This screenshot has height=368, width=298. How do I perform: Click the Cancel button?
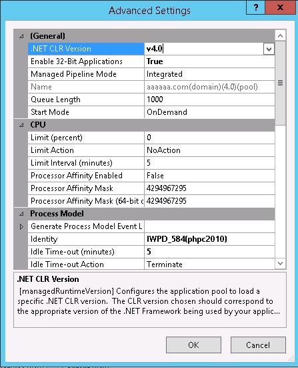[258, 345]
